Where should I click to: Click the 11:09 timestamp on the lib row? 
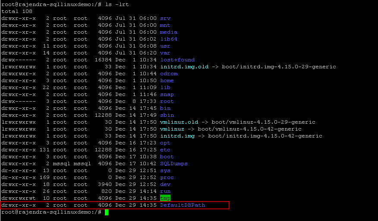148,88
